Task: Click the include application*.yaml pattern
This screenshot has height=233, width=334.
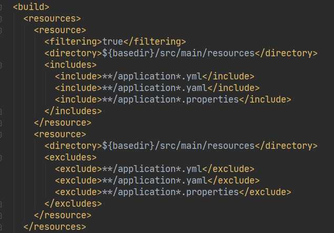Action: (155, 88)
